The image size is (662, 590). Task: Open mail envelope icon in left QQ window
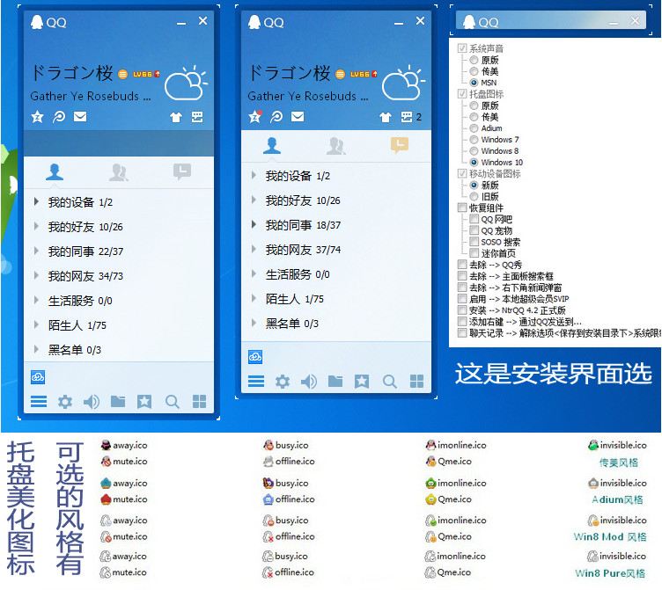click(x=80, y=116)
